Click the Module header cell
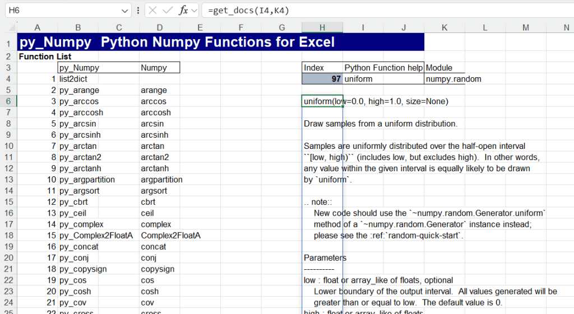 click(439, 68)
